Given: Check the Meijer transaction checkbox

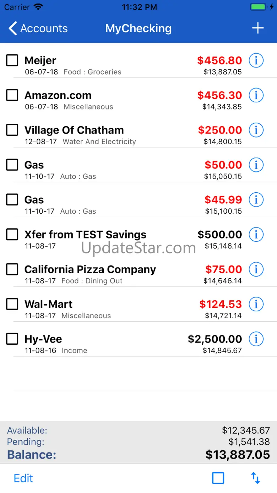Looking at the screenshot, I should (12, 60).
